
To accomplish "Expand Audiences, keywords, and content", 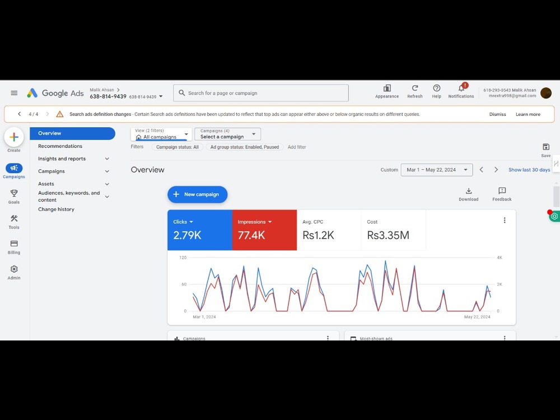I will pyautogui.click(x=107, y=197).
